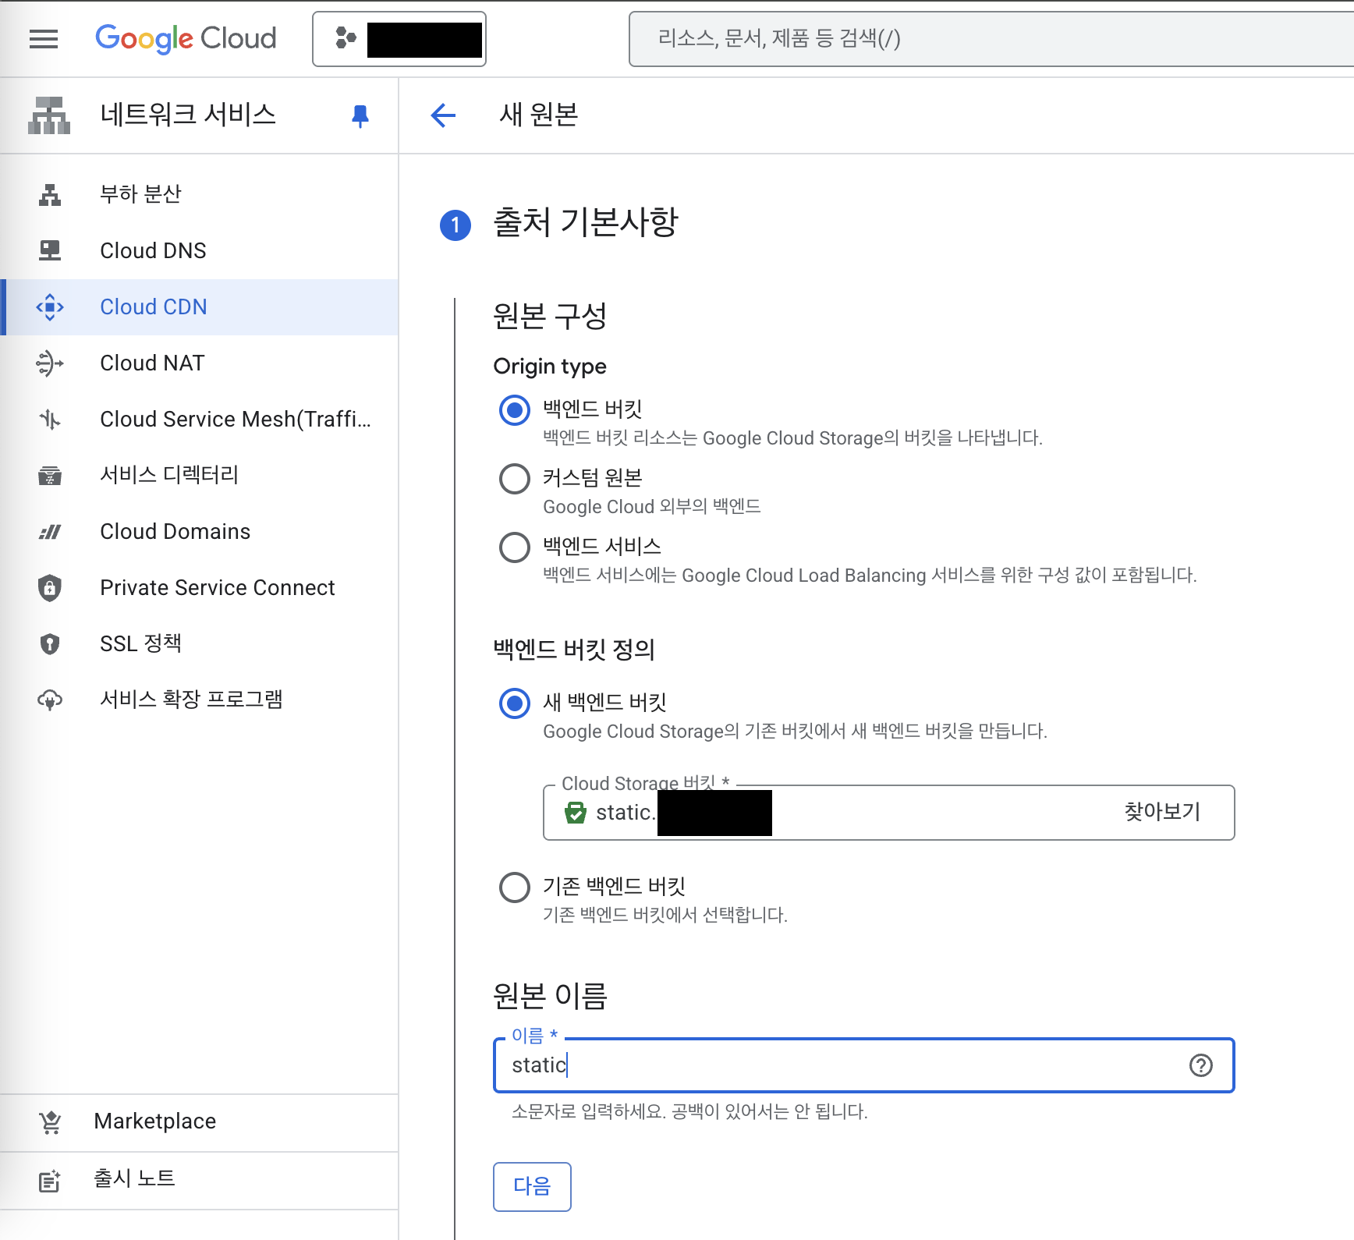Open the hamburger navigation menu
This screenshot has width=1354, height=1240.
[44, 39]
